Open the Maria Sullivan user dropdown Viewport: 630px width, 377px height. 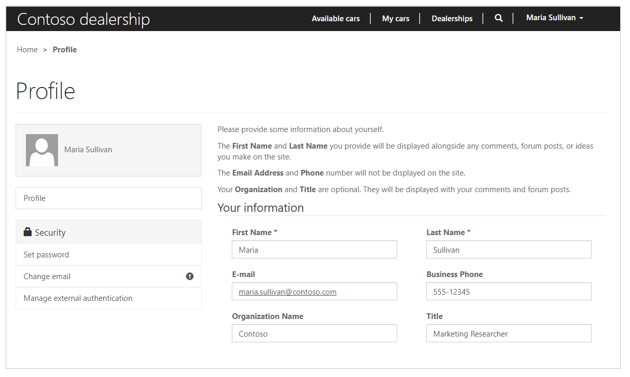554,18
